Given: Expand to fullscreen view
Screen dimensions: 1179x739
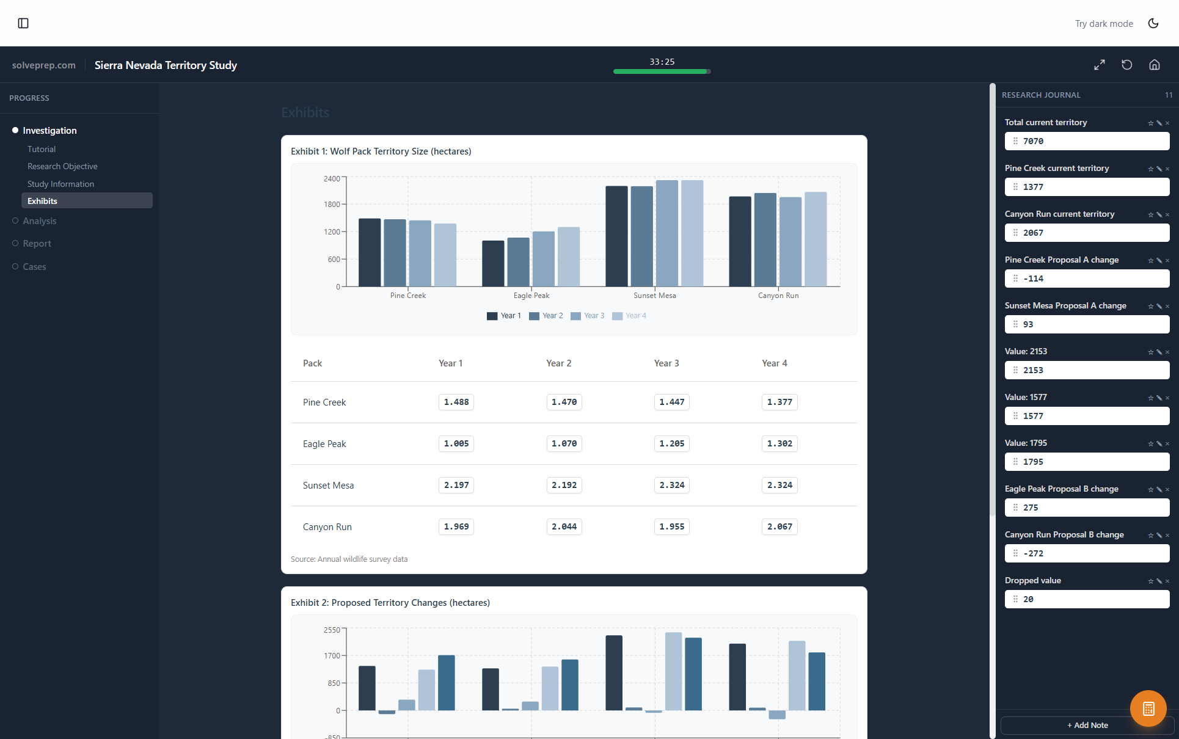Looking at the screenshot, I should pyautogui.click(x=1100, y=64).
